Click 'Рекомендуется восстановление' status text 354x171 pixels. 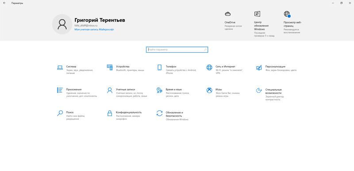point(292,31)
